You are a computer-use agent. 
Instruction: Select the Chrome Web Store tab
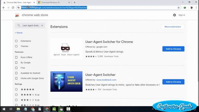coord(19,2)
